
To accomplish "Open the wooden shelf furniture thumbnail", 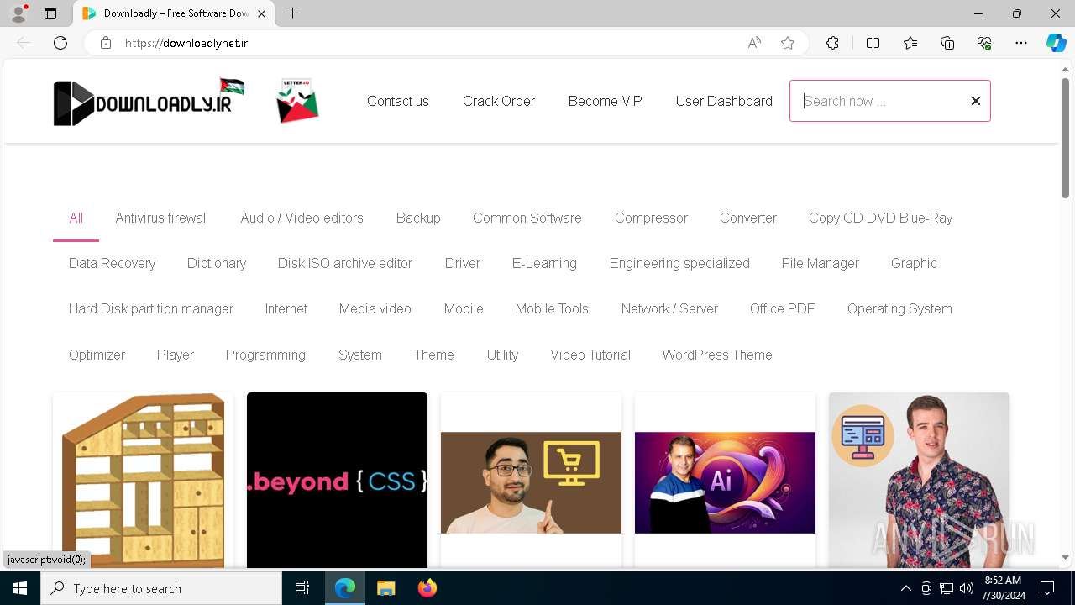I will (x=144, y=481).
